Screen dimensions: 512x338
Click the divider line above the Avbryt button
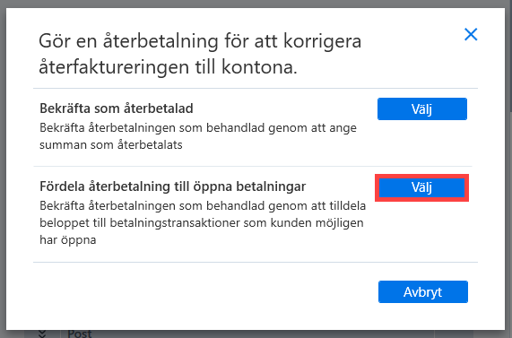click(x=256, y=262)
